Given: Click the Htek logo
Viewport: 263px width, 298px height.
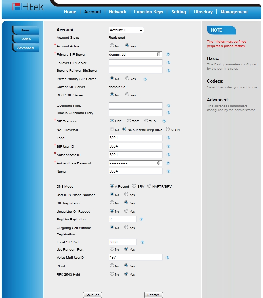Looking at the screenshot, I should pos(28,7).
